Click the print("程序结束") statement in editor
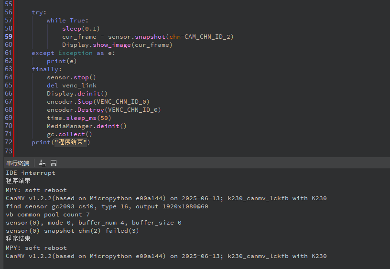The height and width of the screenshot is (269, 390). pos(61,142)
